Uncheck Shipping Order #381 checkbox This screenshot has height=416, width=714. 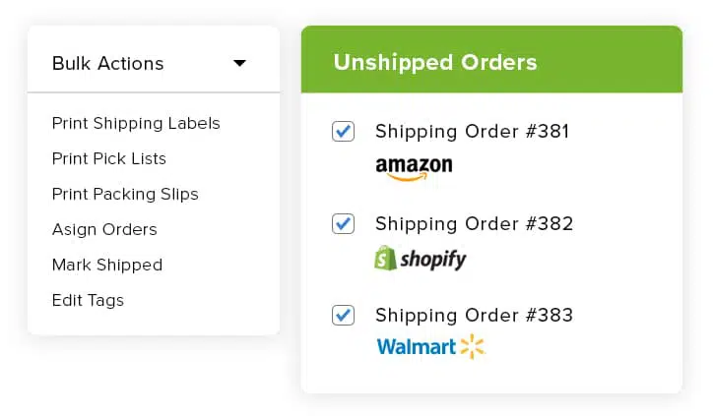click(x=343, y=132)
